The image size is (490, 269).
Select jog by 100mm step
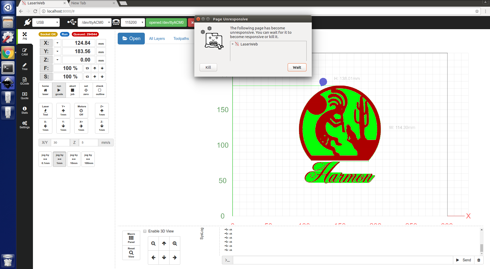point(88,159)
